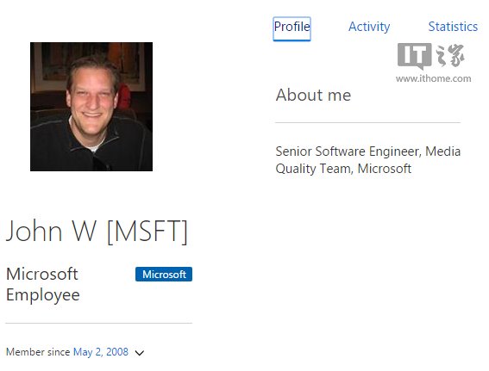Click the www.ithome.com watermark text
This screenshot has height=371, width=489.
point(434,78)
